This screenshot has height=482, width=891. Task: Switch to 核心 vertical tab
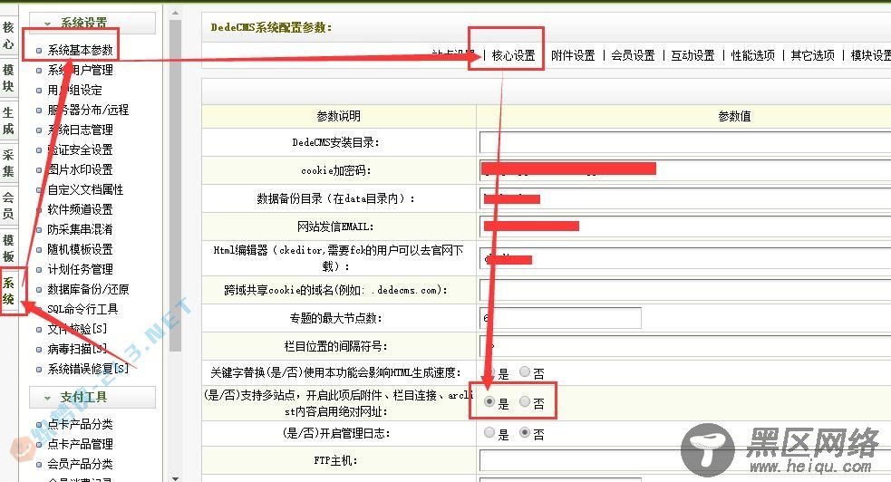[8, 35]
